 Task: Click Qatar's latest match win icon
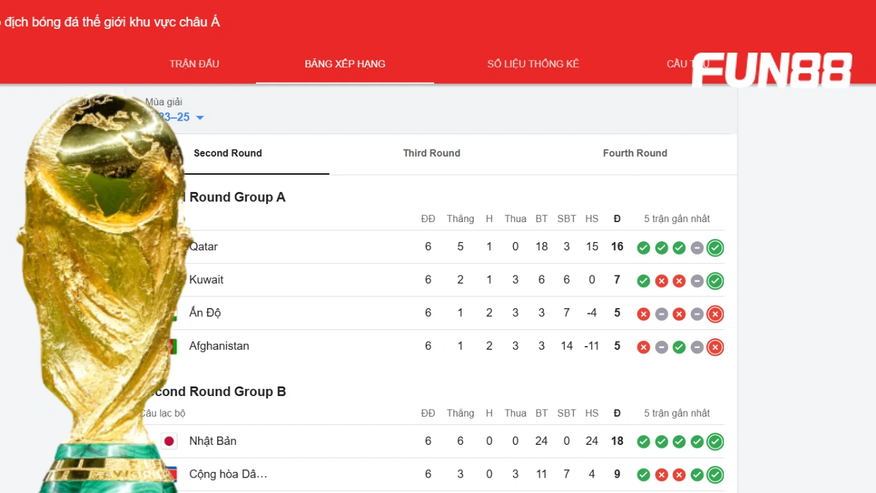(715, 248)
